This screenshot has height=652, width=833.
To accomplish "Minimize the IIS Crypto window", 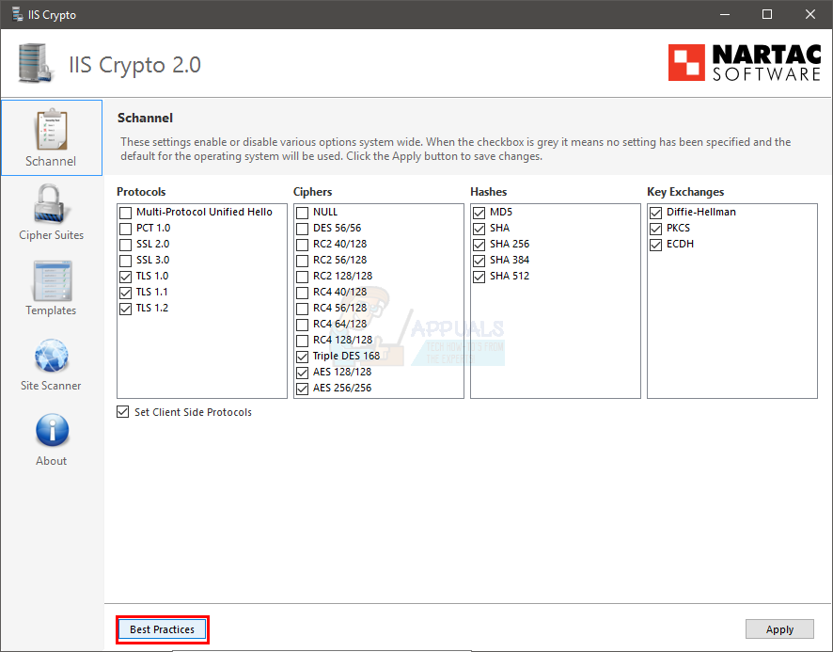I will point(725,14).
